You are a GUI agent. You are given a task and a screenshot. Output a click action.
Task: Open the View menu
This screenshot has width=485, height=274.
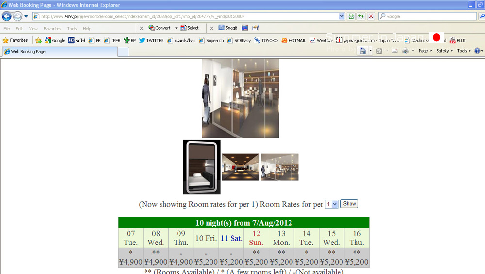point(33,29)
